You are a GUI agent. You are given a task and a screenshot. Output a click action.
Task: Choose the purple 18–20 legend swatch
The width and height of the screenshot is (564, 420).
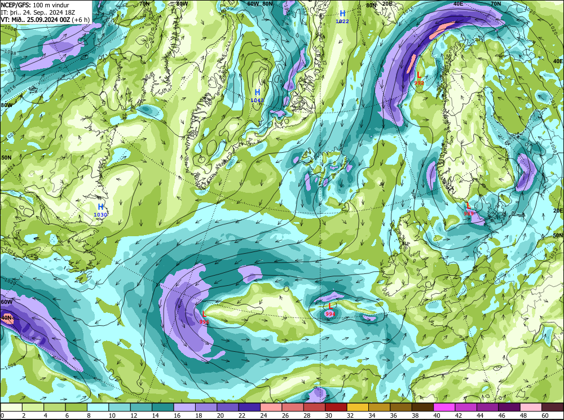point(206,407)
